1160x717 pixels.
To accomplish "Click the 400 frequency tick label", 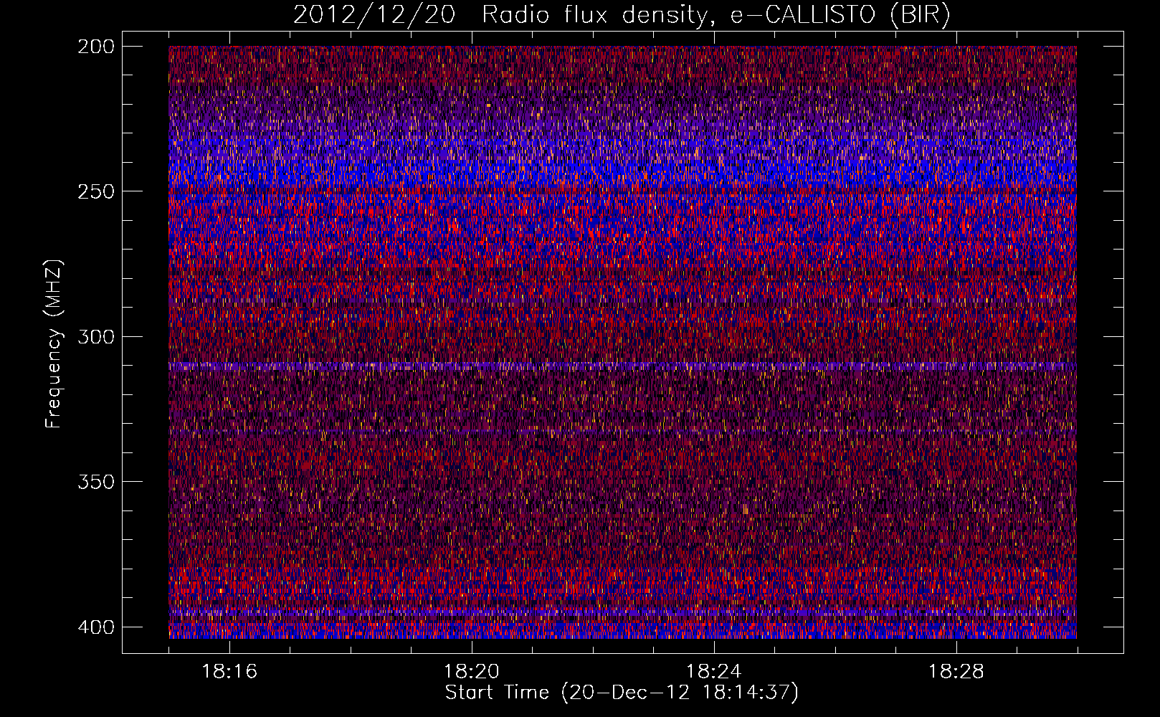I will coord(96,627).
